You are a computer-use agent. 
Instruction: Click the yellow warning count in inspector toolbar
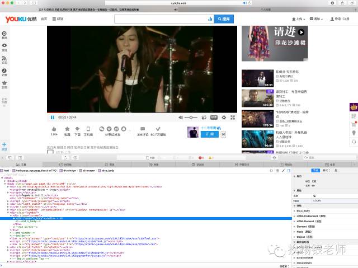210,158
